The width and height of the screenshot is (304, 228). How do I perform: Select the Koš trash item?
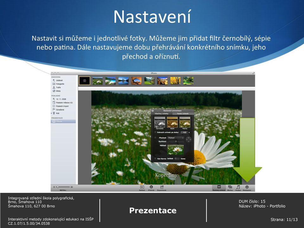pos(56,113)
